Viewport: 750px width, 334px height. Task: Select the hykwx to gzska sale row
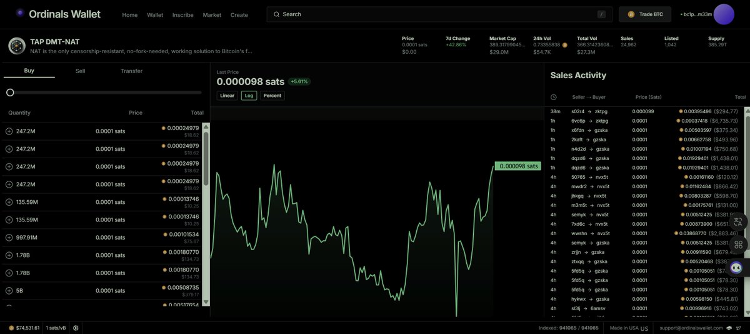[645, 299]
